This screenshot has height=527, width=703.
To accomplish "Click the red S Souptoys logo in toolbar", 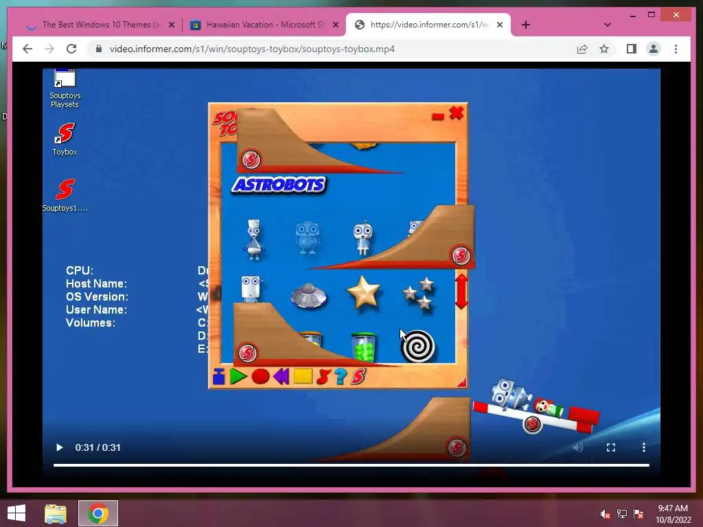I will [x=358, y=377].
